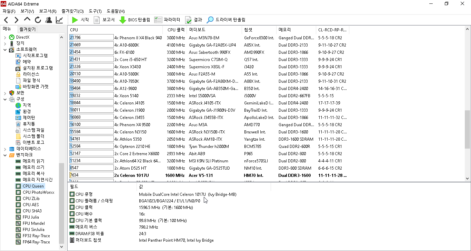Open the 보기(V) menu
The height and width of the screenshot is (251, 471).
[x=27, y=11]
